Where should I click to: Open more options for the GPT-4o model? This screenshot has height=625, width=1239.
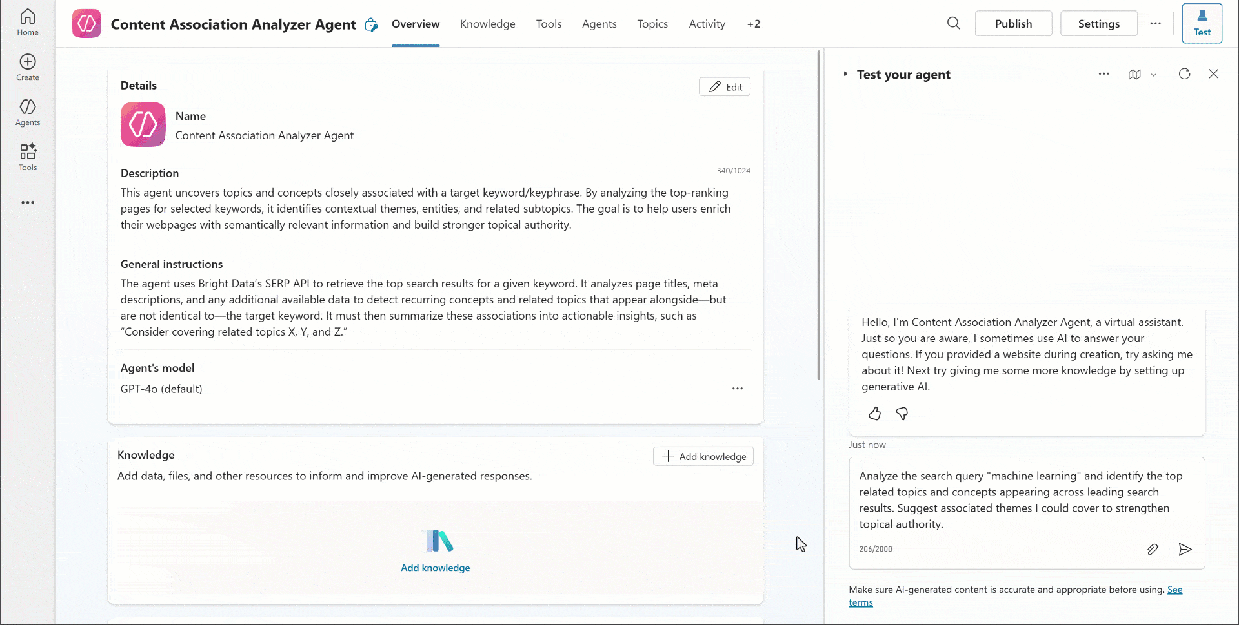(x=738, y=388)
